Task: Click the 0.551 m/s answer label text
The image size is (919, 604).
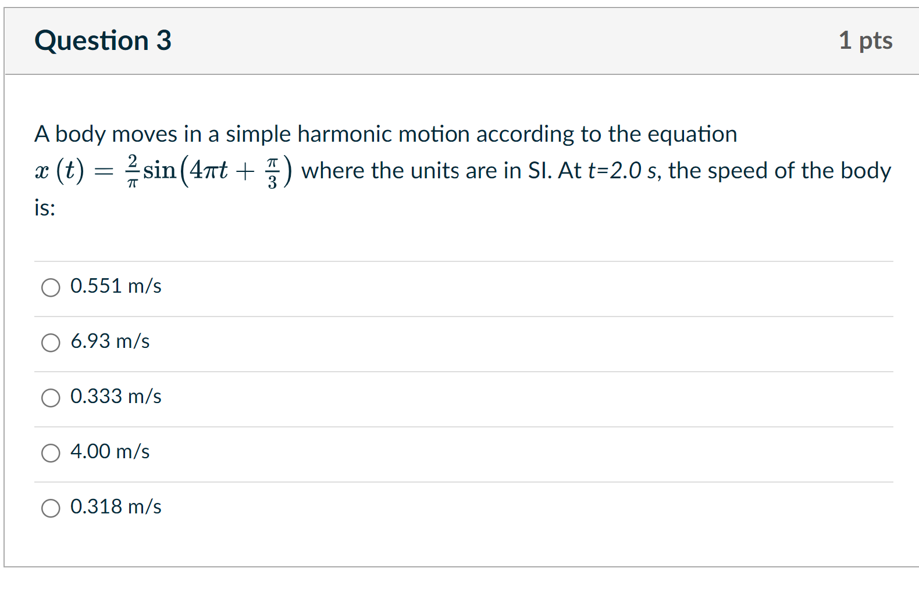Action: coord(116,286)
